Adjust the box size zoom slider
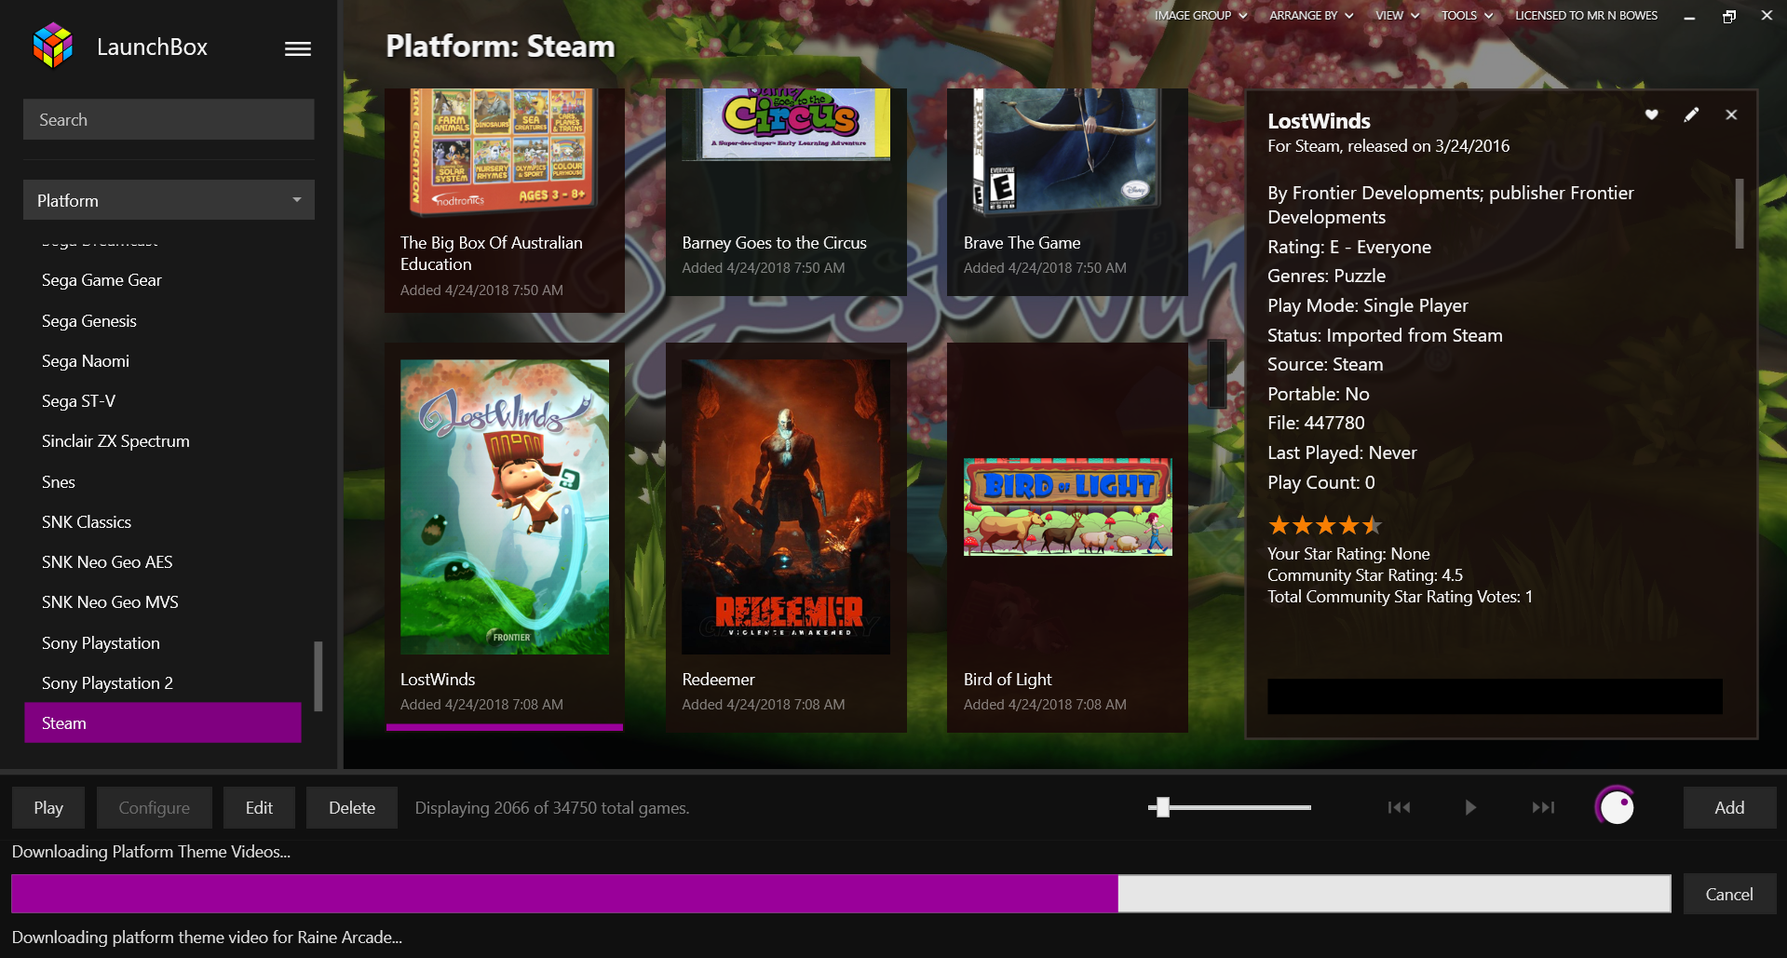Screen dimensions: 1787x958 1229,807
